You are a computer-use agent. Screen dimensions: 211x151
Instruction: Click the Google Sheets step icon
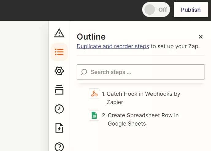[94, 115]
